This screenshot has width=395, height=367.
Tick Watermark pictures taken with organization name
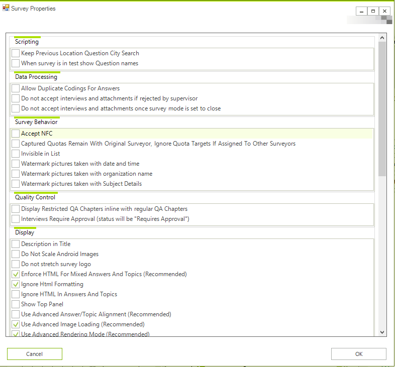[x=16, y=174]
